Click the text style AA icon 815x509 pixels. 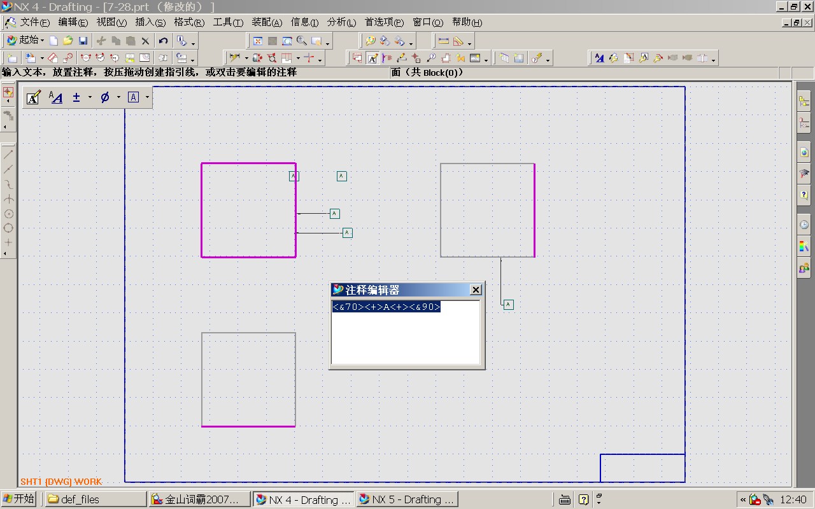[56, 97]
